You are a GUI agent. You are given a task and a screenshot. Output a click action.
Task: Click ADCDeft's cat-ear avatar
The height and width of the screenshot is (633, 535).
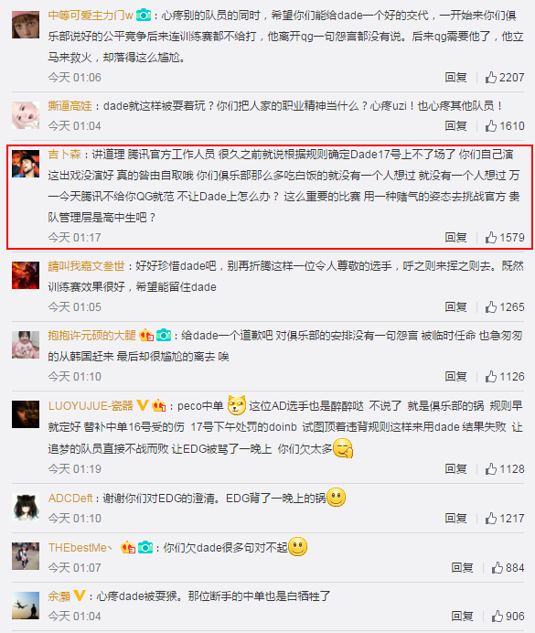pyautogui.click(x=26, y=507)
